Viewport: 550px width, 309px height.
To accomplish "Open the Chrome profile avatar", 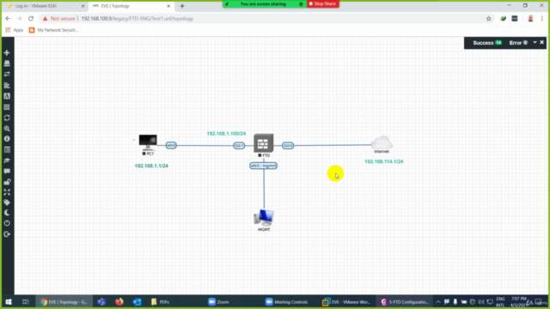I will 530,19.
